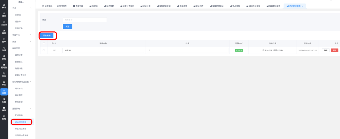The width and height of the screenshot is (340, 139).
Task: Close the 送达时间策略 tab
Action: [302, 6]
